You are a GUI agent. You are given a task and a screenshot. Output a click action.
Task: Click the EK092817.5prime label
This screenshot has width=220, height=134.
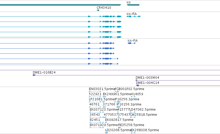[x=119, y=120]
